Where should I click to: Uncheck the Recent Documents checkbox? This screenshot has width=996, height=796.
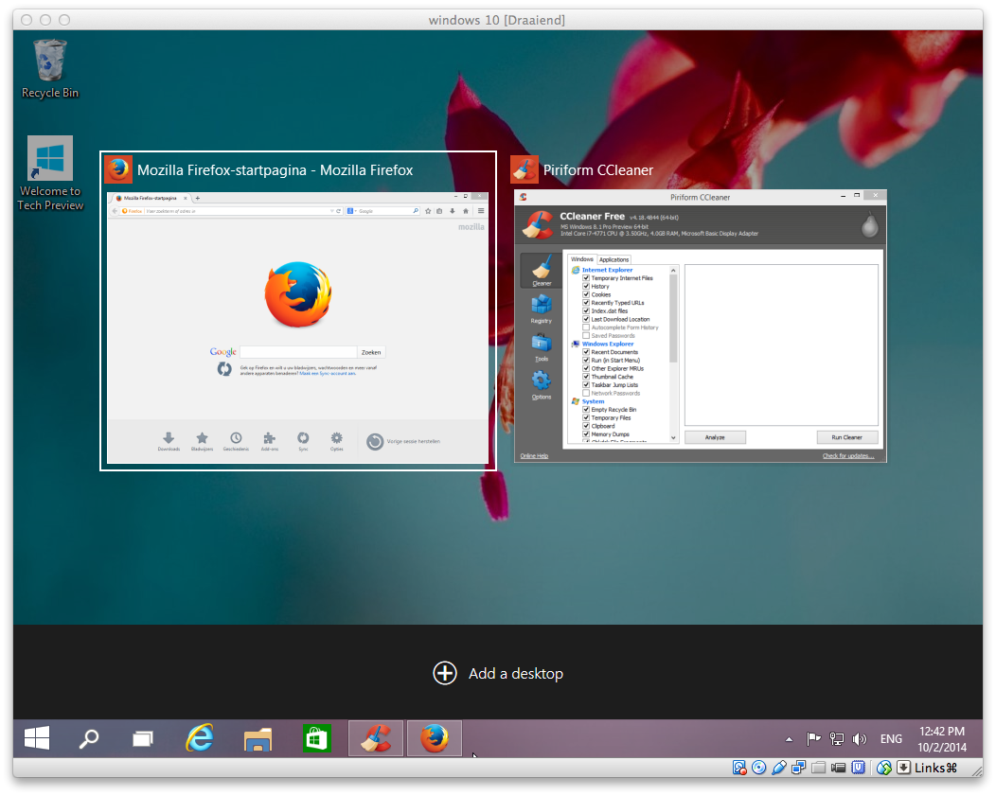pos(586,352)
